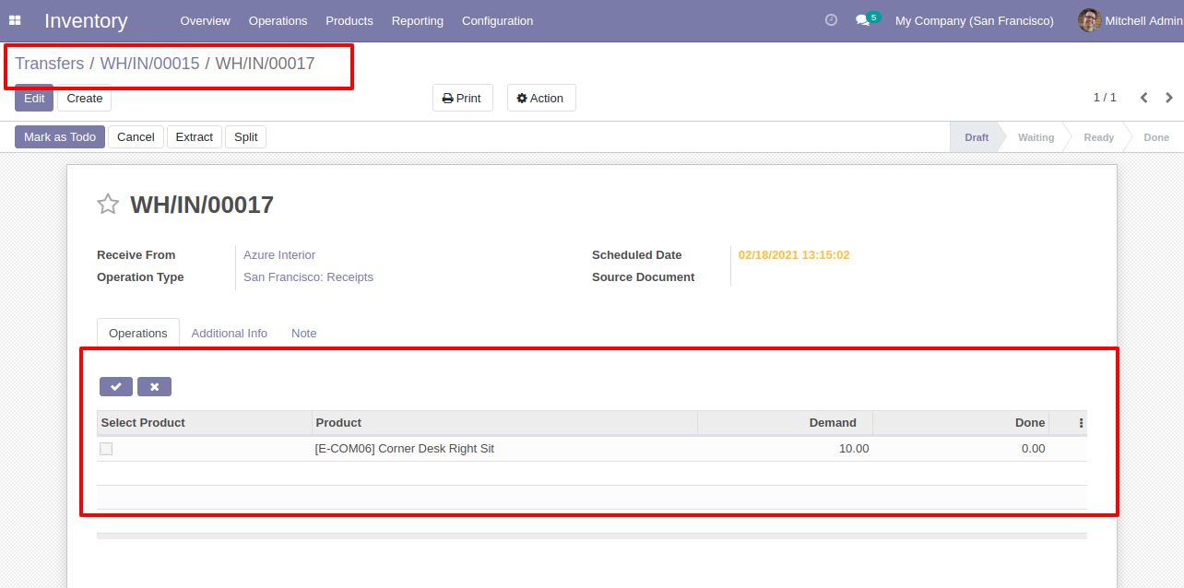The image size is (1184, 588).
Task: Click the demand value 10.00
Action: pos(854,449)
